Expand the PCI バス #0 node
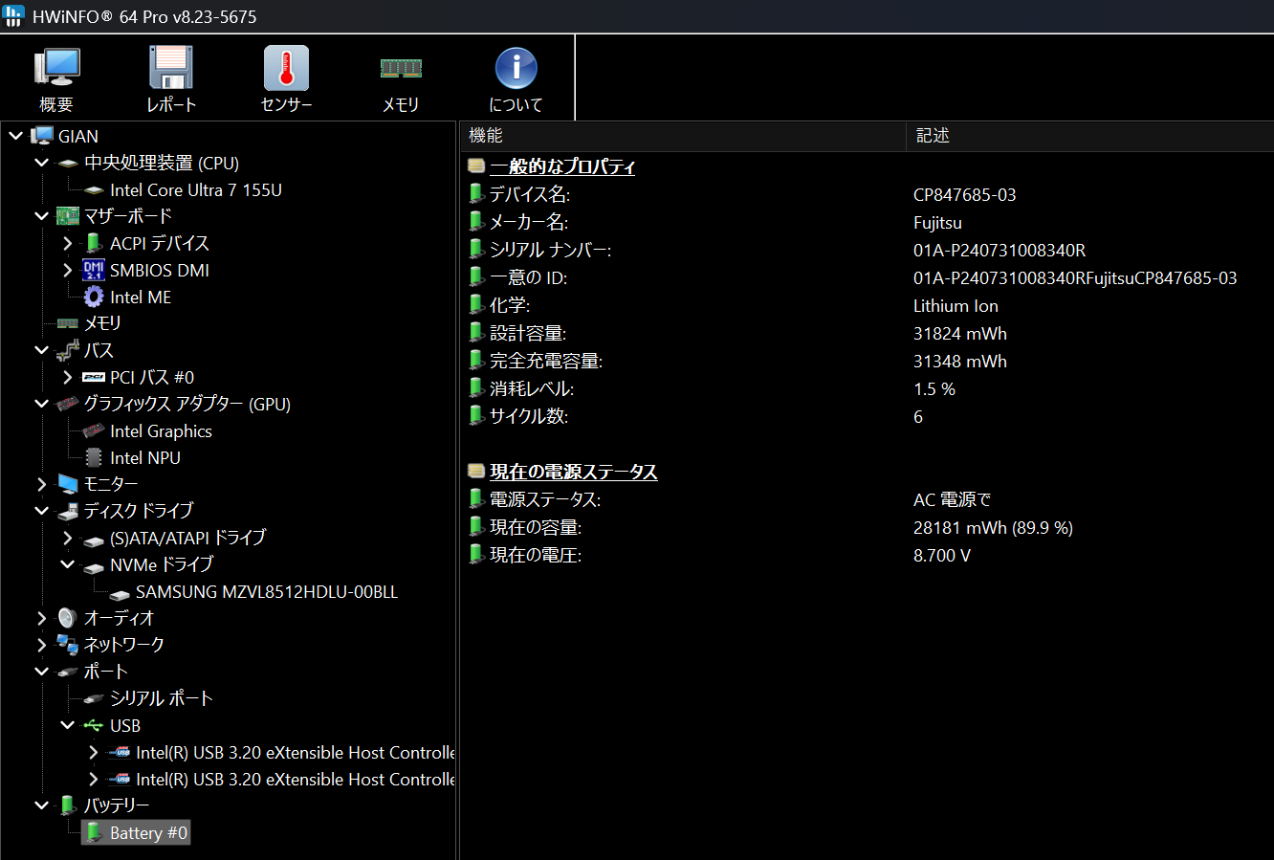This screenshot has height=860, width=1274. (x=68, y=377)
